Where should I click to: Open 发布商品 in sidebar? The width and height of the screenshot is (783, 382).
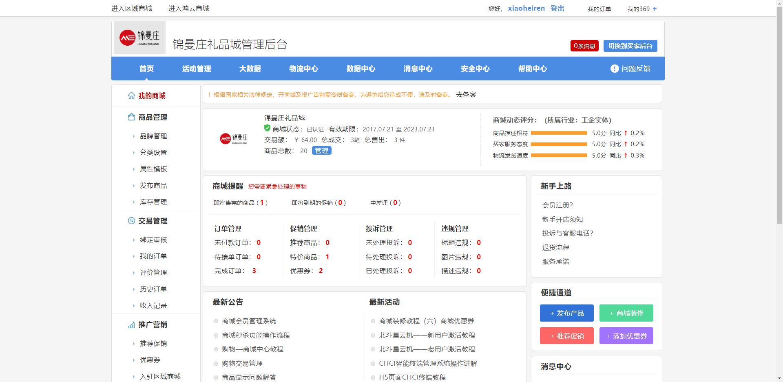[153, 185]
